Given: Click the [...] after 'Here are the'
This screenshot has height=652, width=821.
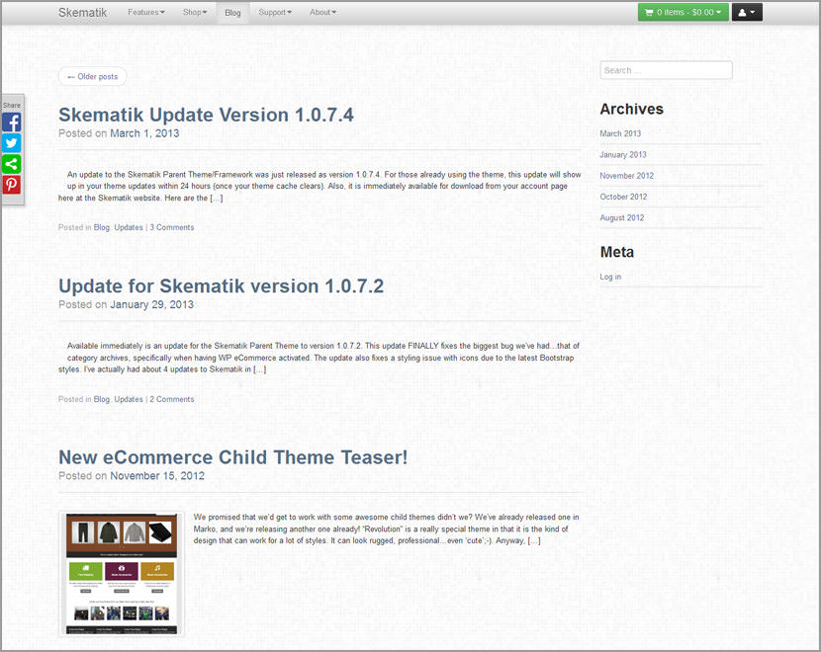Looking at the screenshot, I should pos(217,199).
